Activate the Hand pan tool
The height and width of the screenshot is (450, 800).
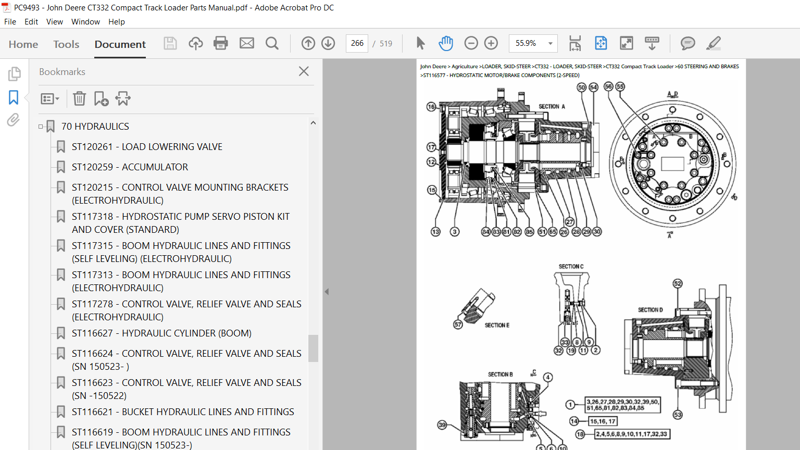pos(446,43)
